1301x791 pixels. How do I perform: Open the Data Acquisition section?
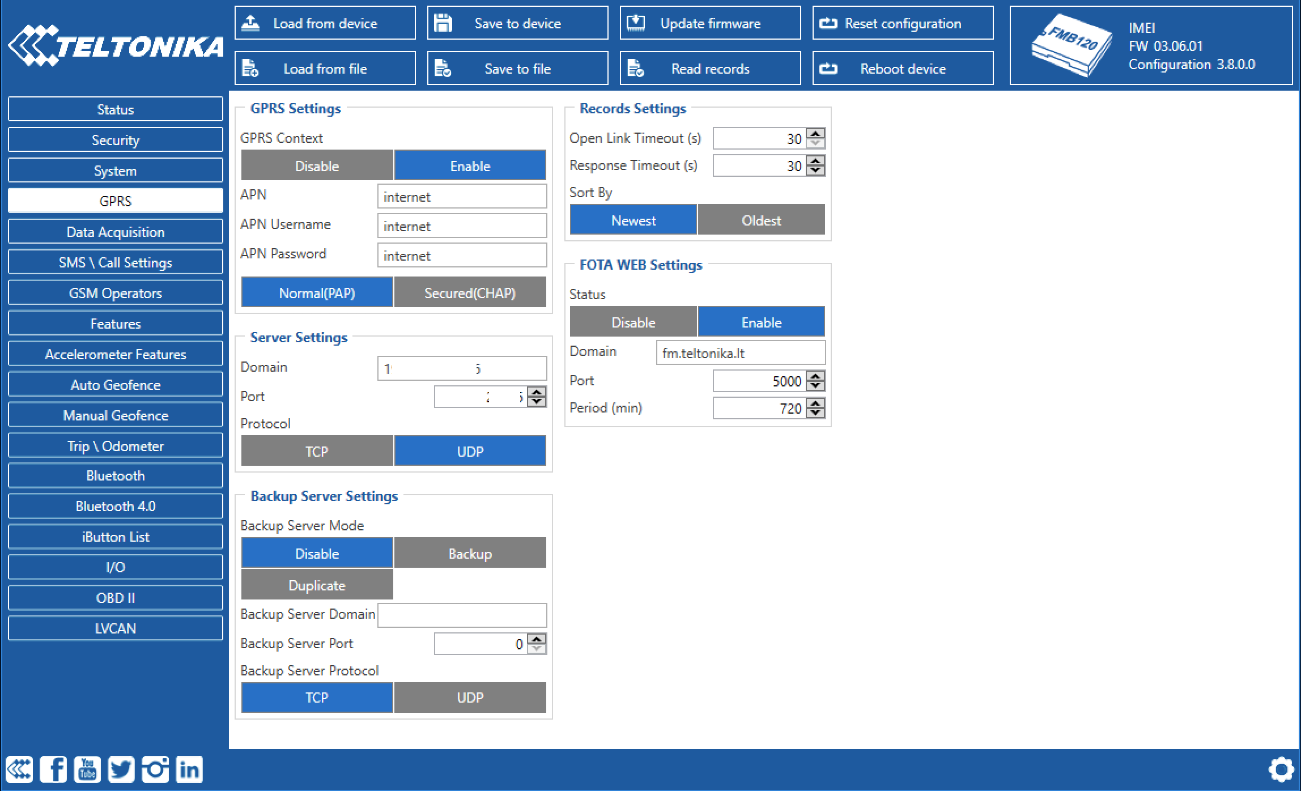(116, 232)
